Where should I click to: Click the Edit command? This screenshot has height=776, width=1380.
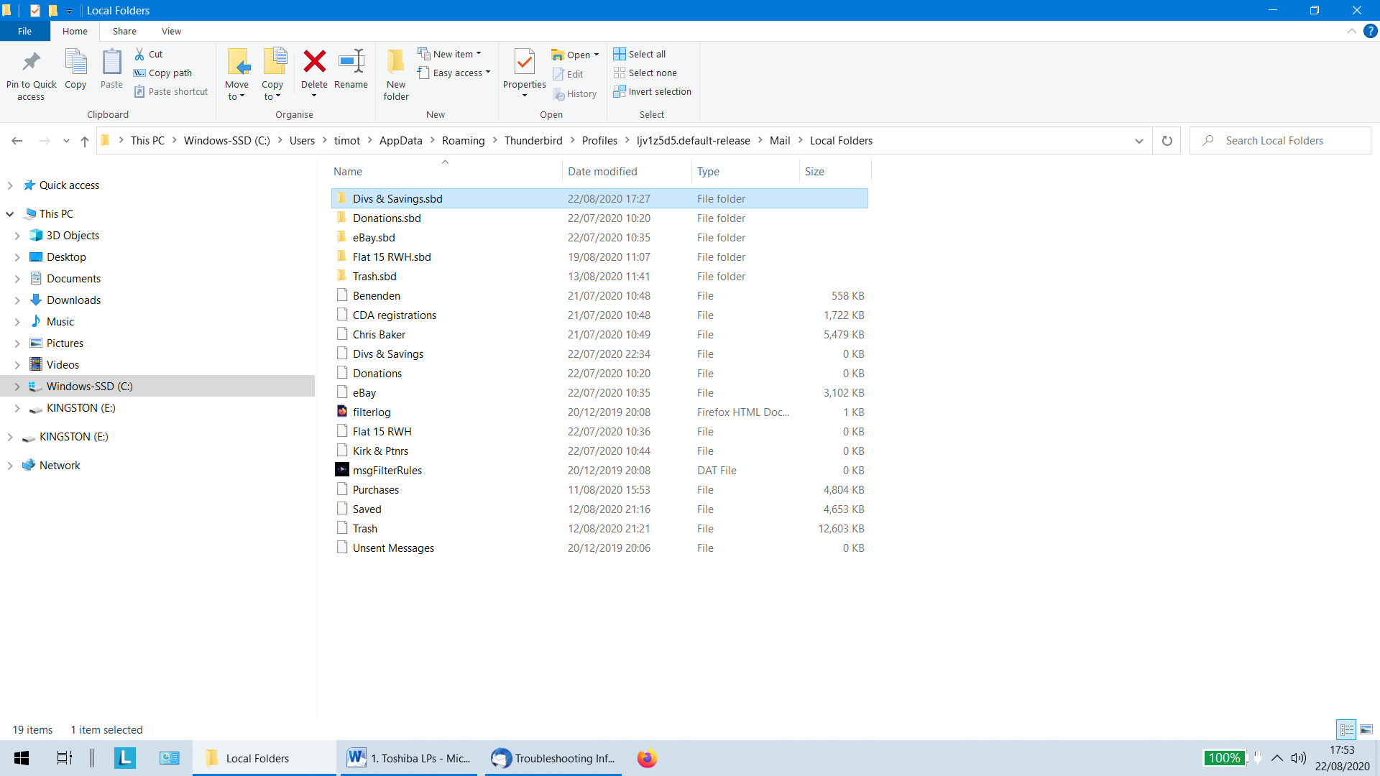[568, 74]
